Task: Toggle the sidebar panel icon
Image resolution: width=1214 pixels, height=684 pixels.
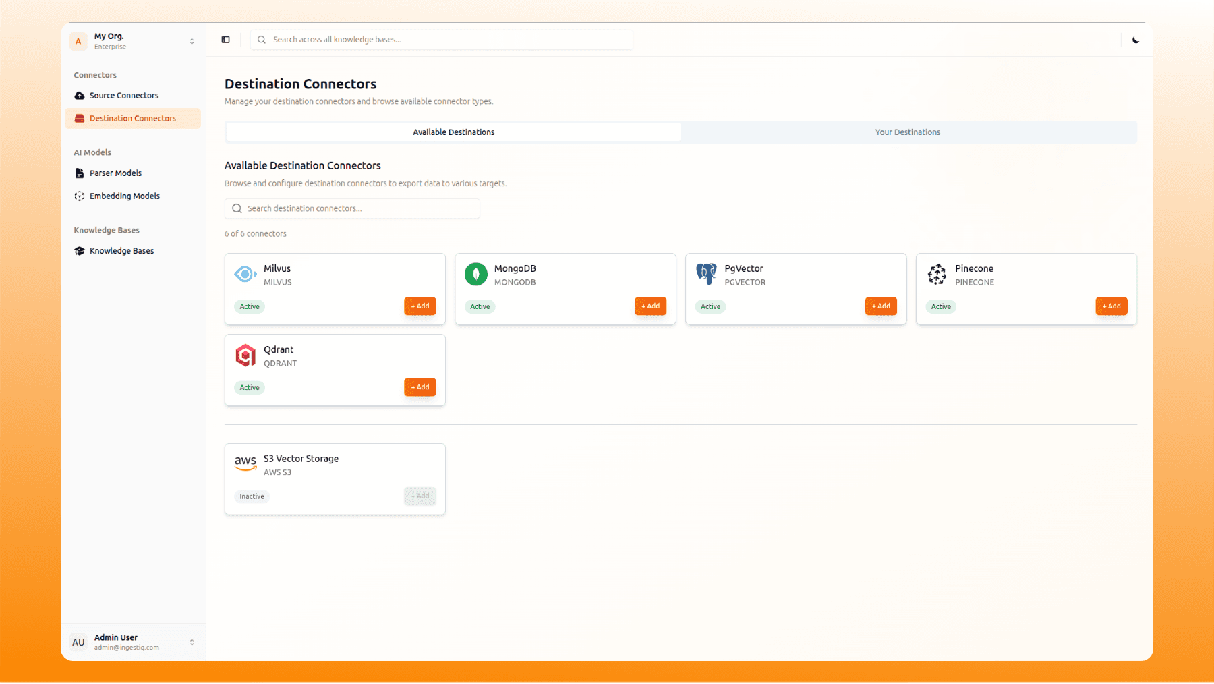Action: [226, 40]
